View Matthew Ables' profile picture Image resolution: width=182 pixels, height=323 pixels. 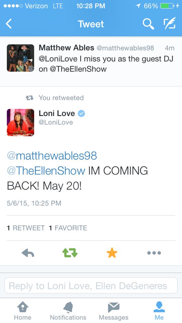point(21,58)
